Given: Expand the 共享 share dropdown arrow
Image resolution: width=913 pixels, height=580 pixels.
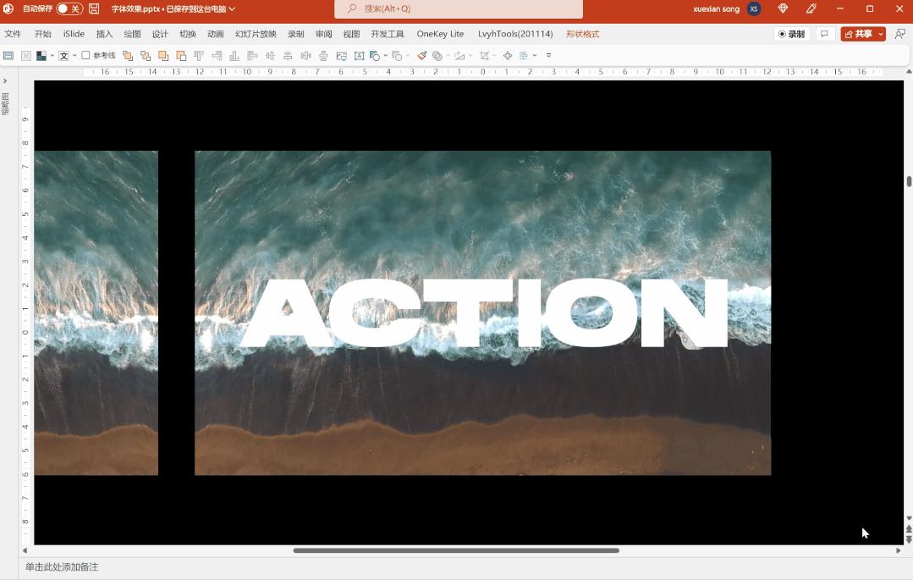Looking at the screenshot, I should point(881,34).
